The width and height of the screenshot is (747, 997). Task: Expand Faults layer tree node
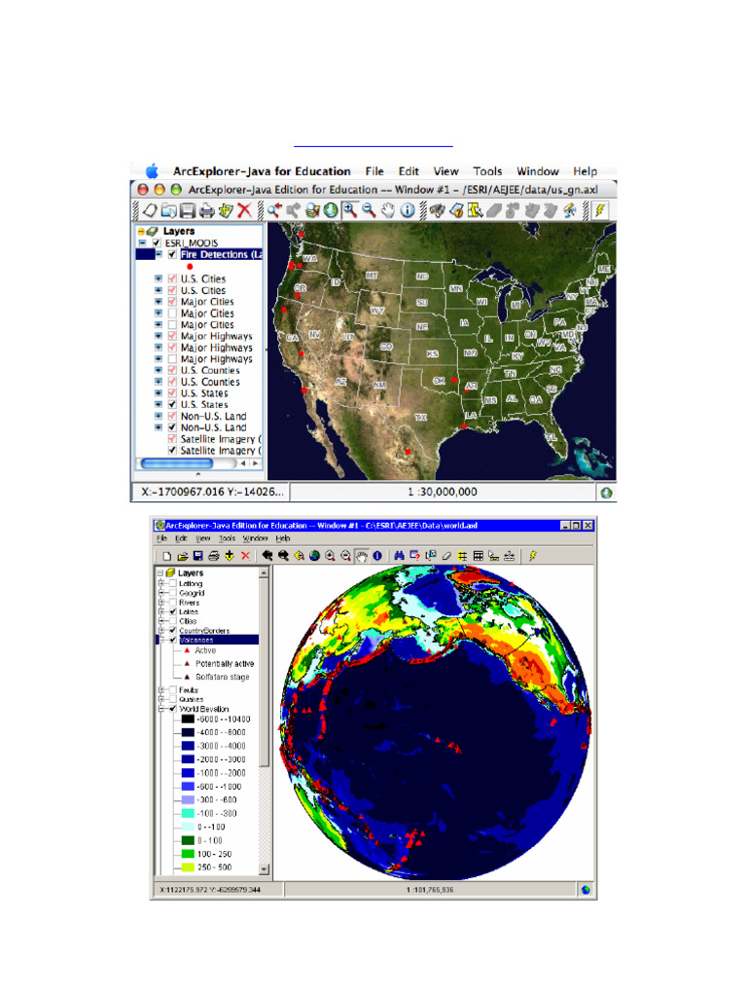(161, 690)
